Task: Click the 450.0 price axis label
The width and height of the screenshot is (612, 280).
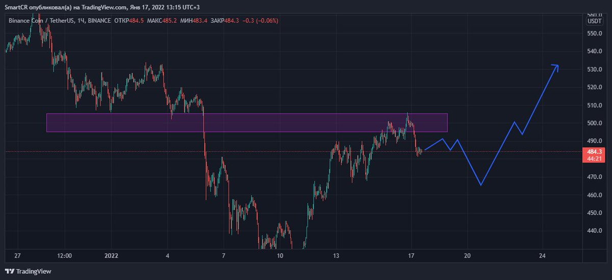Action: click(x=594, y=213)
